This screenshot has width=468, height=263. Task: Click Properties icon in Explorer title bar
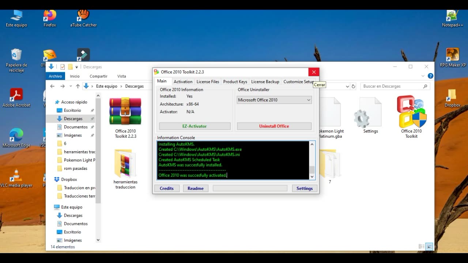[63, 67]
